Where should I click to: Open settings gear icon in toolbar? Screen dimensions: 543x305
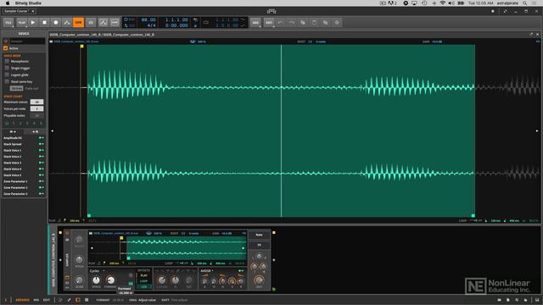point(337,23)
